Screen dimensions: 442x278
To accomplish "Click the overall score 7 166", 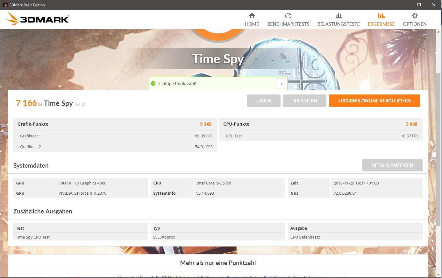I will click(26, 103).
